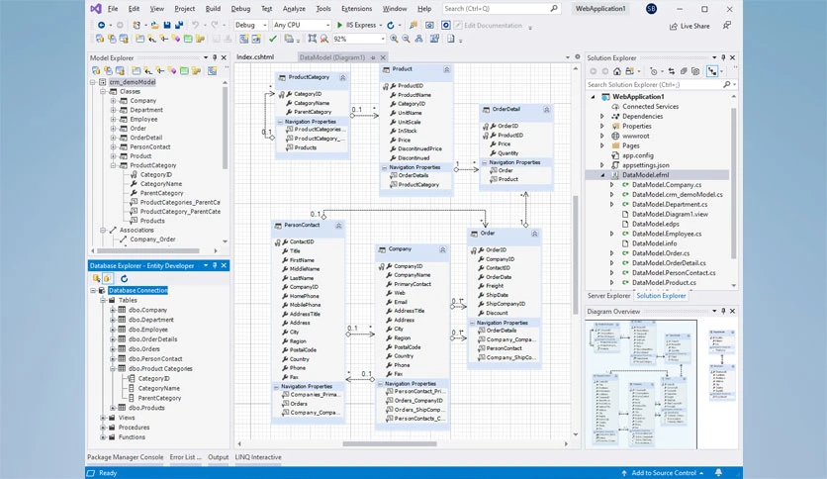Click the notifications bell in status bar
Screen dimensions: 827x479
click(718, 473)
